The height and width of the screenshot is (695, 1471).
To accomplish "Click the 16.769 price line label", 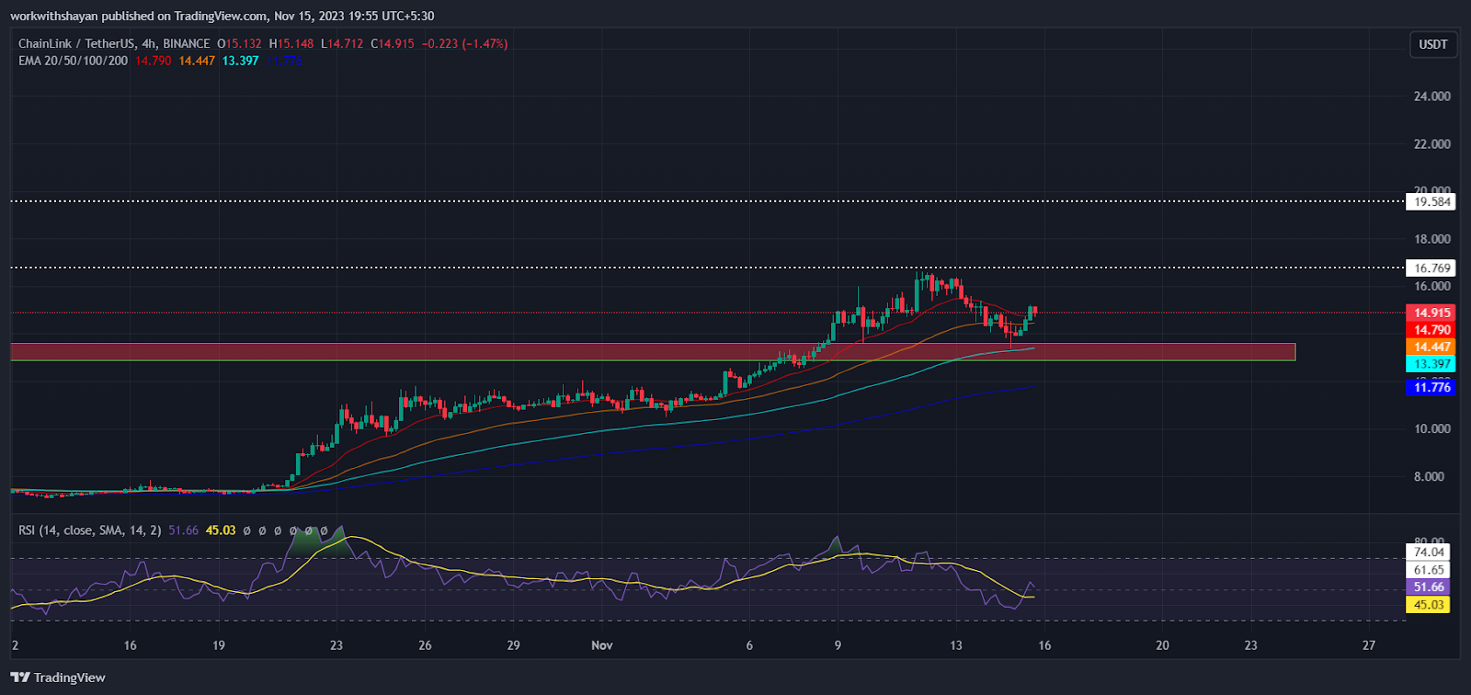I will 1431,268.
